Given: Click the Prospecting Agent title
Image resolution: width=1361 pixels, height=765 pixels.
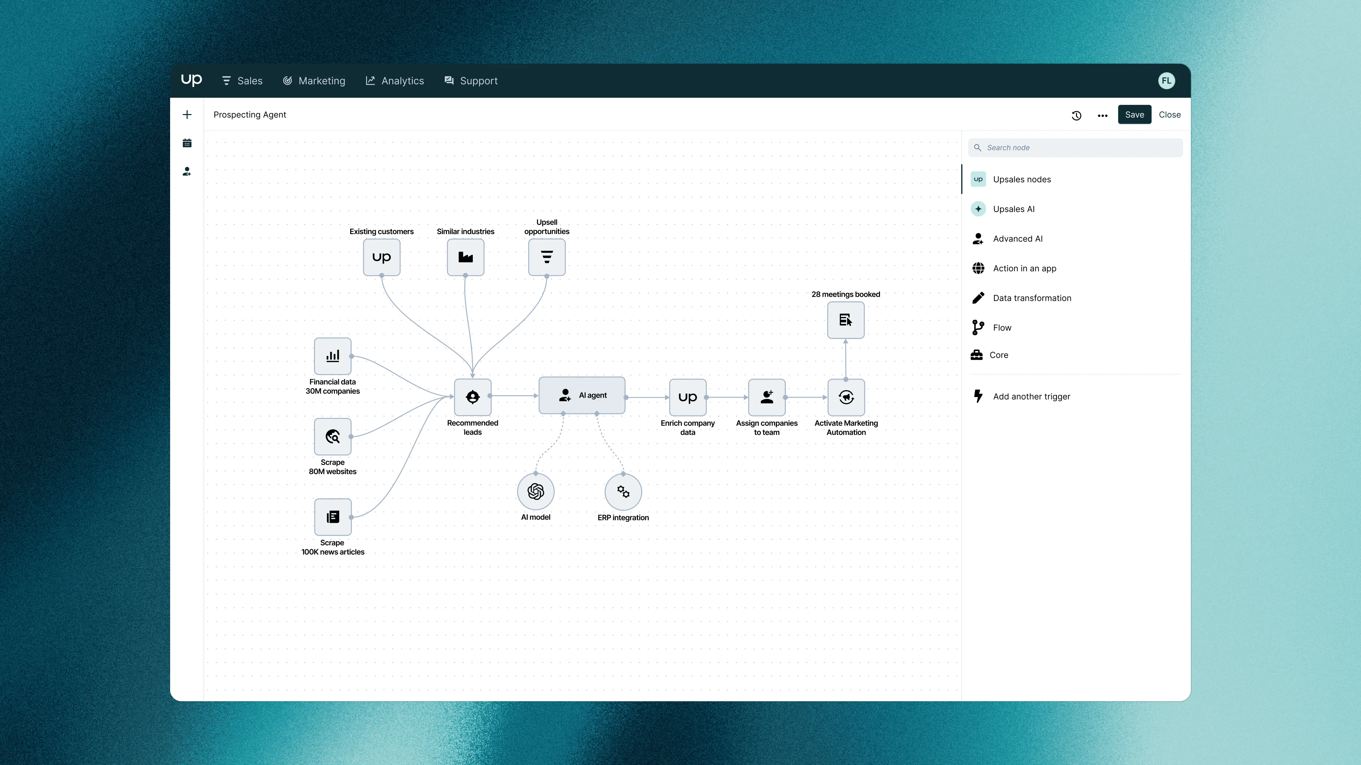Looking at the screenshot, I should pos(250,114).
